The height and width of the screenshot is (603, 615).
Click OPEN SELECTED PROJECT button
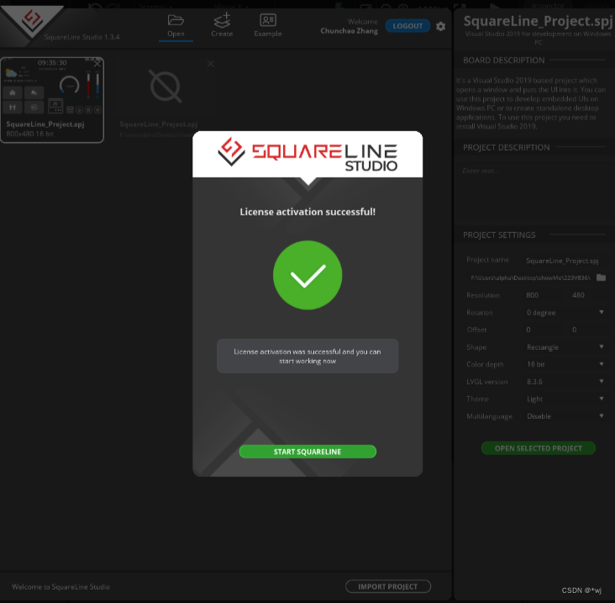click(538, 448)
